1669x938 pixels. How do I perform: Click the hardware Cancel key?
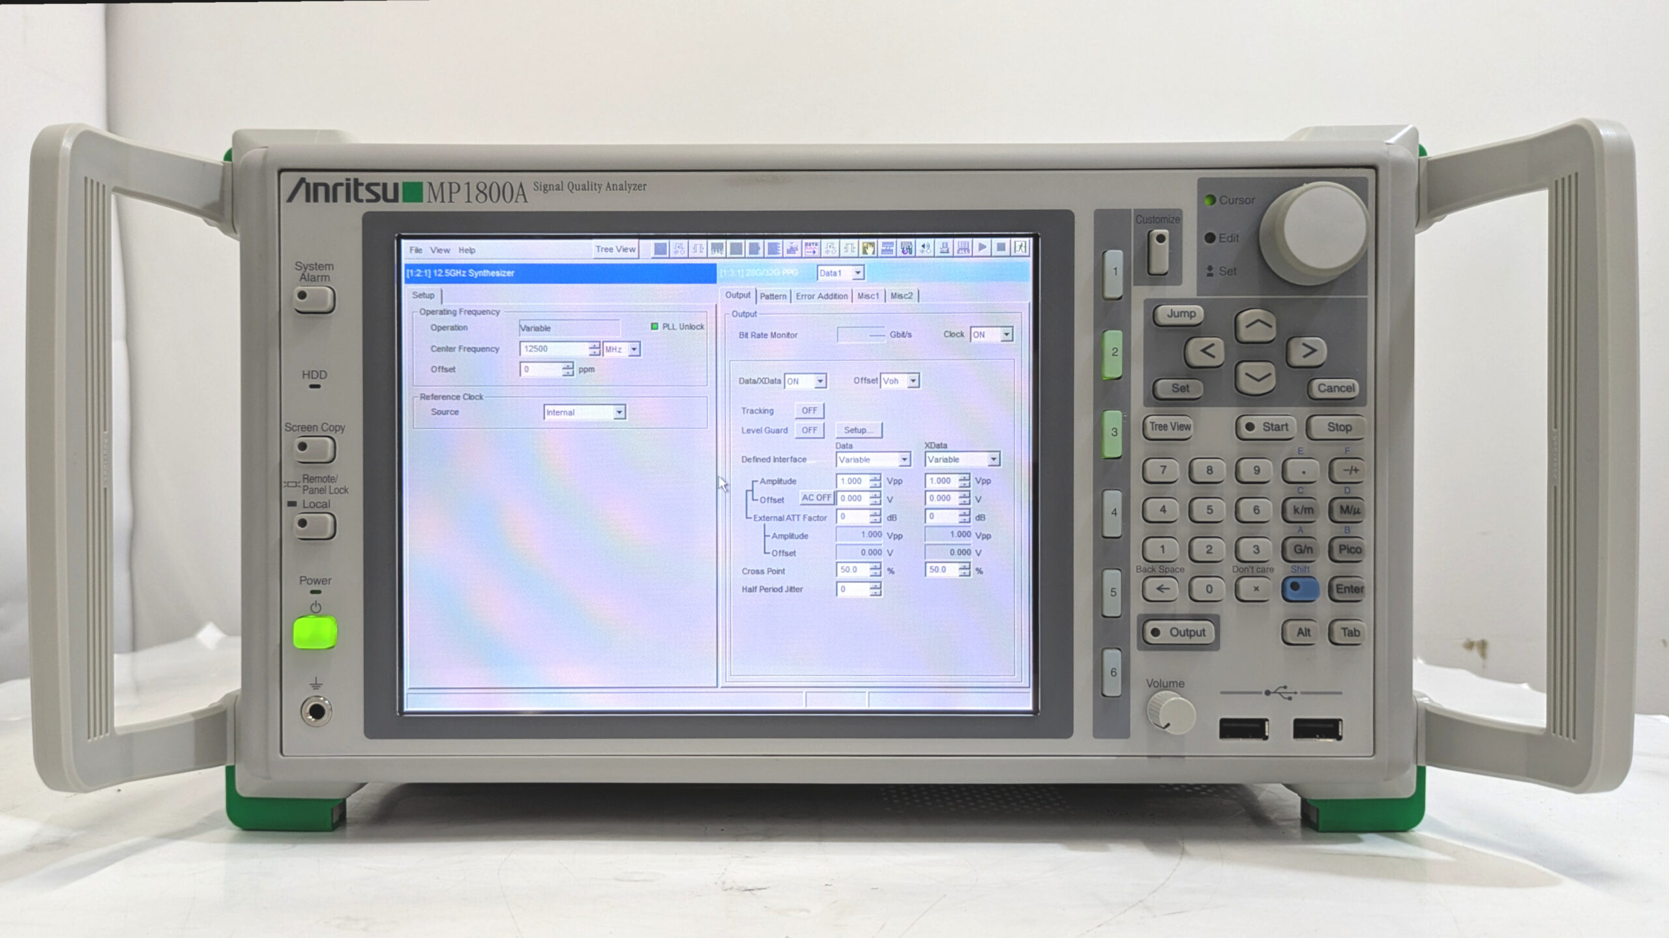pos(1334,388)
